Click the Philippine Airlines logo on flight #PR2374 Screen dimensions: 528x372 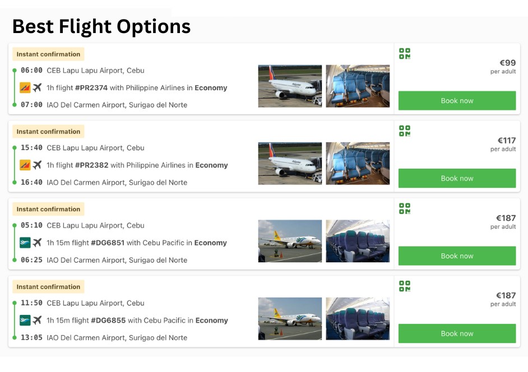(25, 88)
